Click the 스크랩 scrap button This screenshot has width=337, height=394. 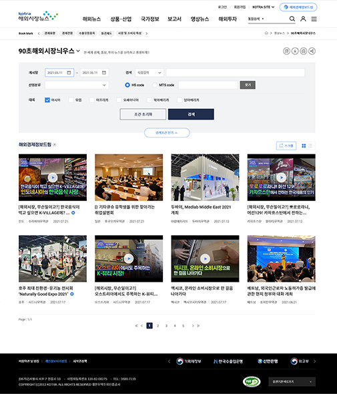[x=286, y=146]
